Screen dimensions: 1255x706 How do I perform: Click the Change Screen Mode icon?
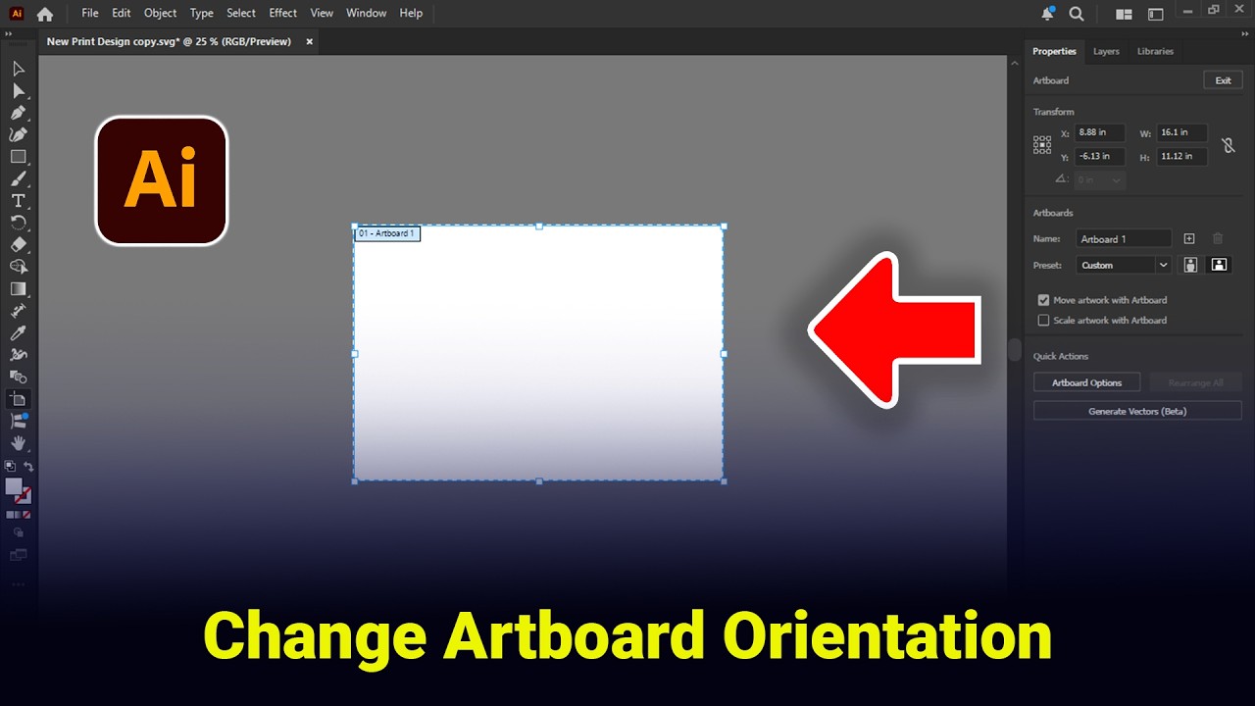tap(19, 555)
